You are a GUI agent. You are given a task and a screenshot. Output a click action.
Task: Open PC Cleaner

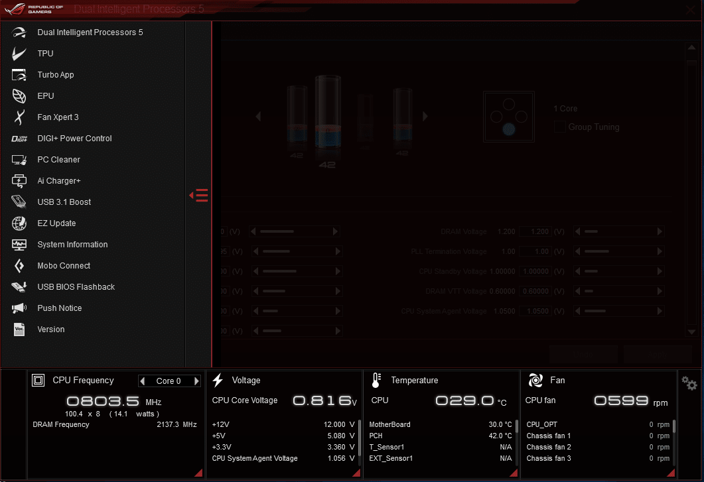(58, 159)
